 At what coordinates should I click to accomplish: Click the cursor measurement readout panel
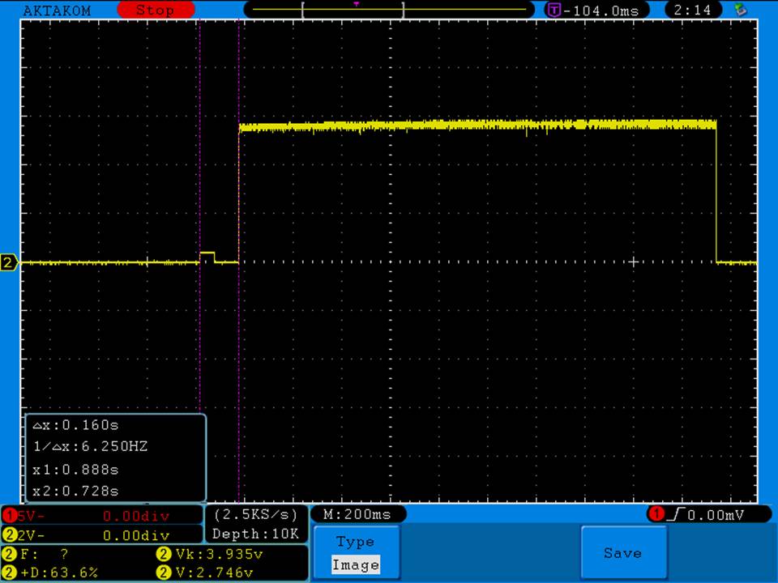[114, 457]
